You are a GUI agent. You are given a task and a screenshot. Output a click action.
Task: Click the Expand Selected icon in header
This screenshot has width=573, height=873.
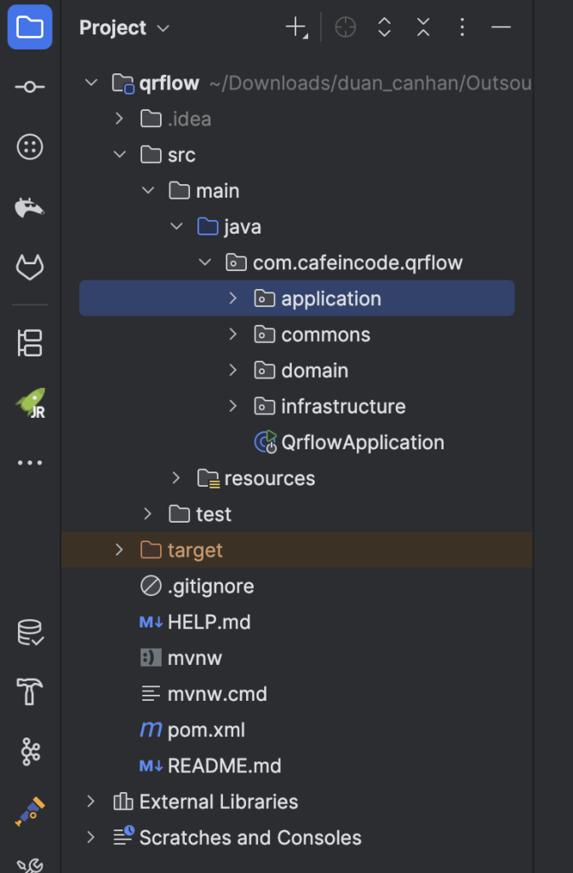pyautogui.click(x=384, y=28)
